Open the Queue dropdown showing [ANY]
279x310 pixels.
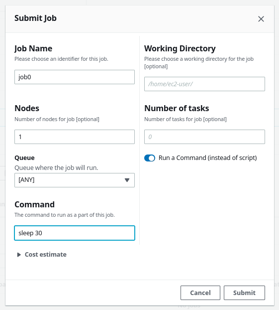(x=75, y=180)
